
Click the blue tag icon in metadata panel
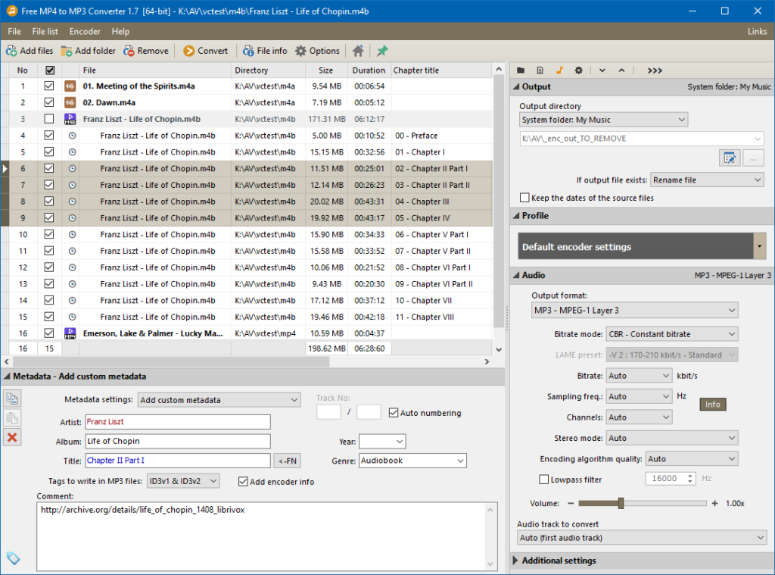(x=14, y=558)
